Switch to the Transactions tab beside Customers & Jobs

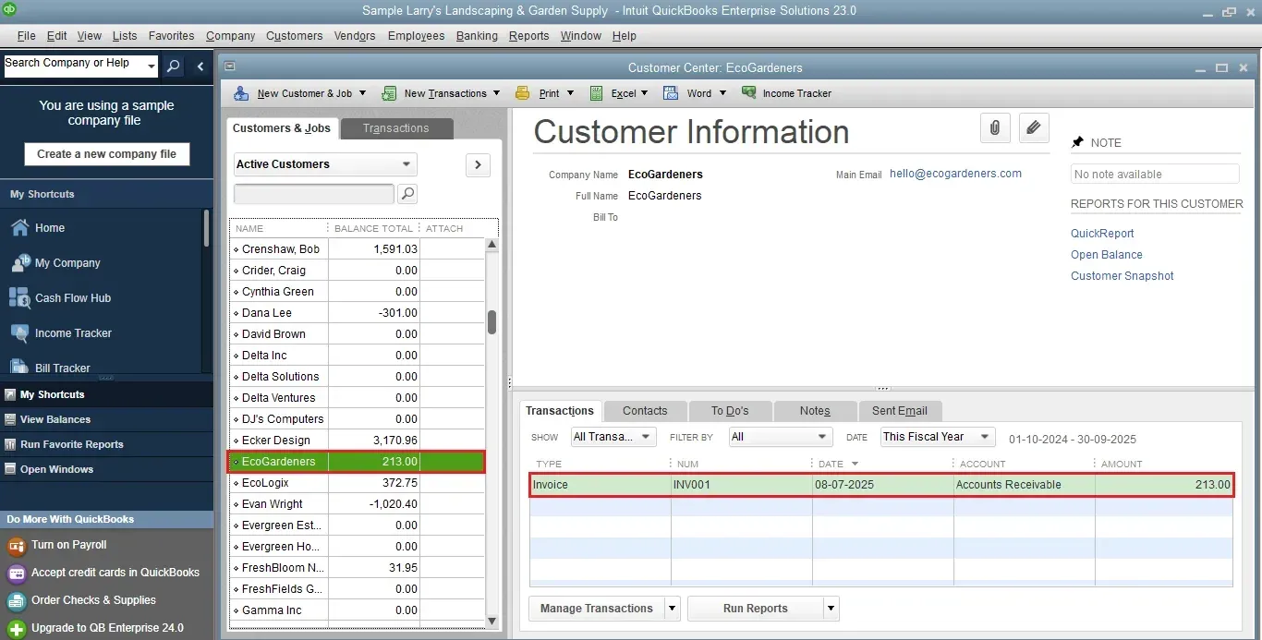396,128
